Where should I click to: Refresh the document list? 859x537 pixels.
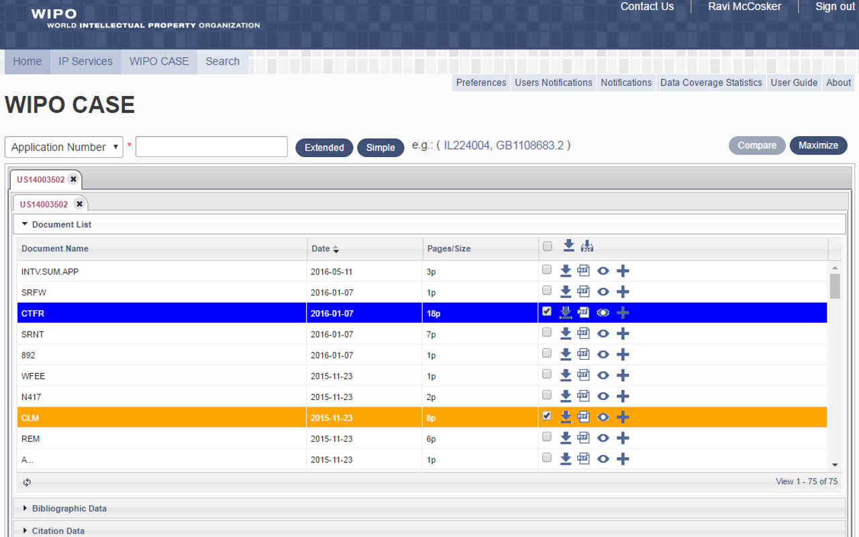pyautogui.click(x=27, y=482)
